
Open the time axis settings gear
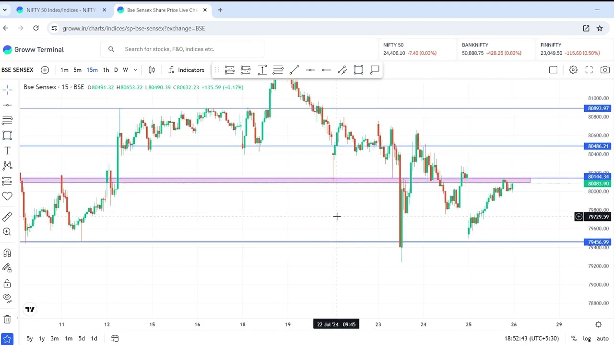[x=599, y=324]
